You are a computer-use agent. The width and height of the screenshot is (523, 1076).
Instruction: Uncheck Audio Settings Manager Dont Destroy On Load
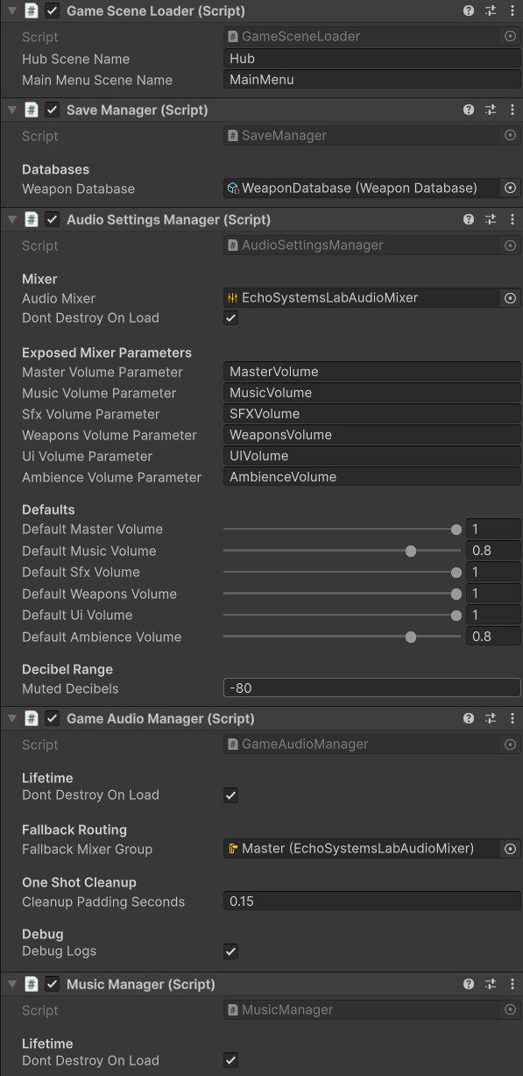230,318
